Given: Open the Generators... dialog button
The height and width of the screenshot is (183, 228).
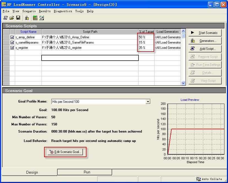Looking at the screenshot, I should (205, 41).
